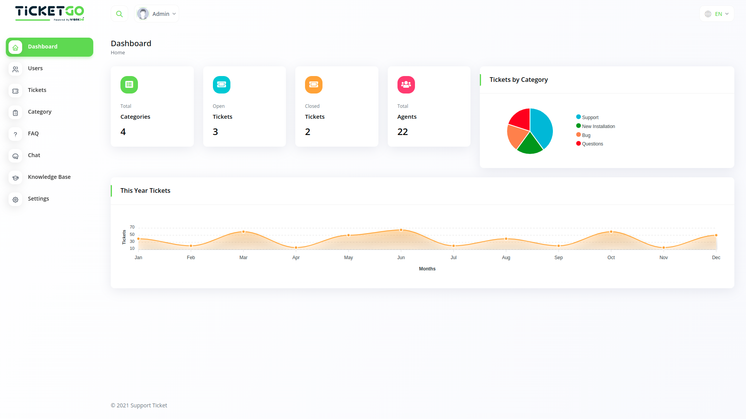Expand the Admin user dropdown
Viewport: 746px width, 419px height.
click(174, 14)
